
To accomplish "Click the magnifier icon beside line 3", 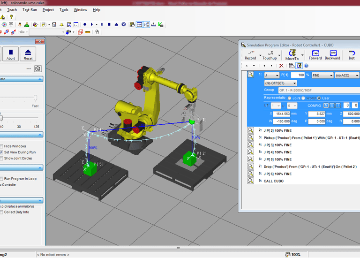I will click(x=251, y=138).
